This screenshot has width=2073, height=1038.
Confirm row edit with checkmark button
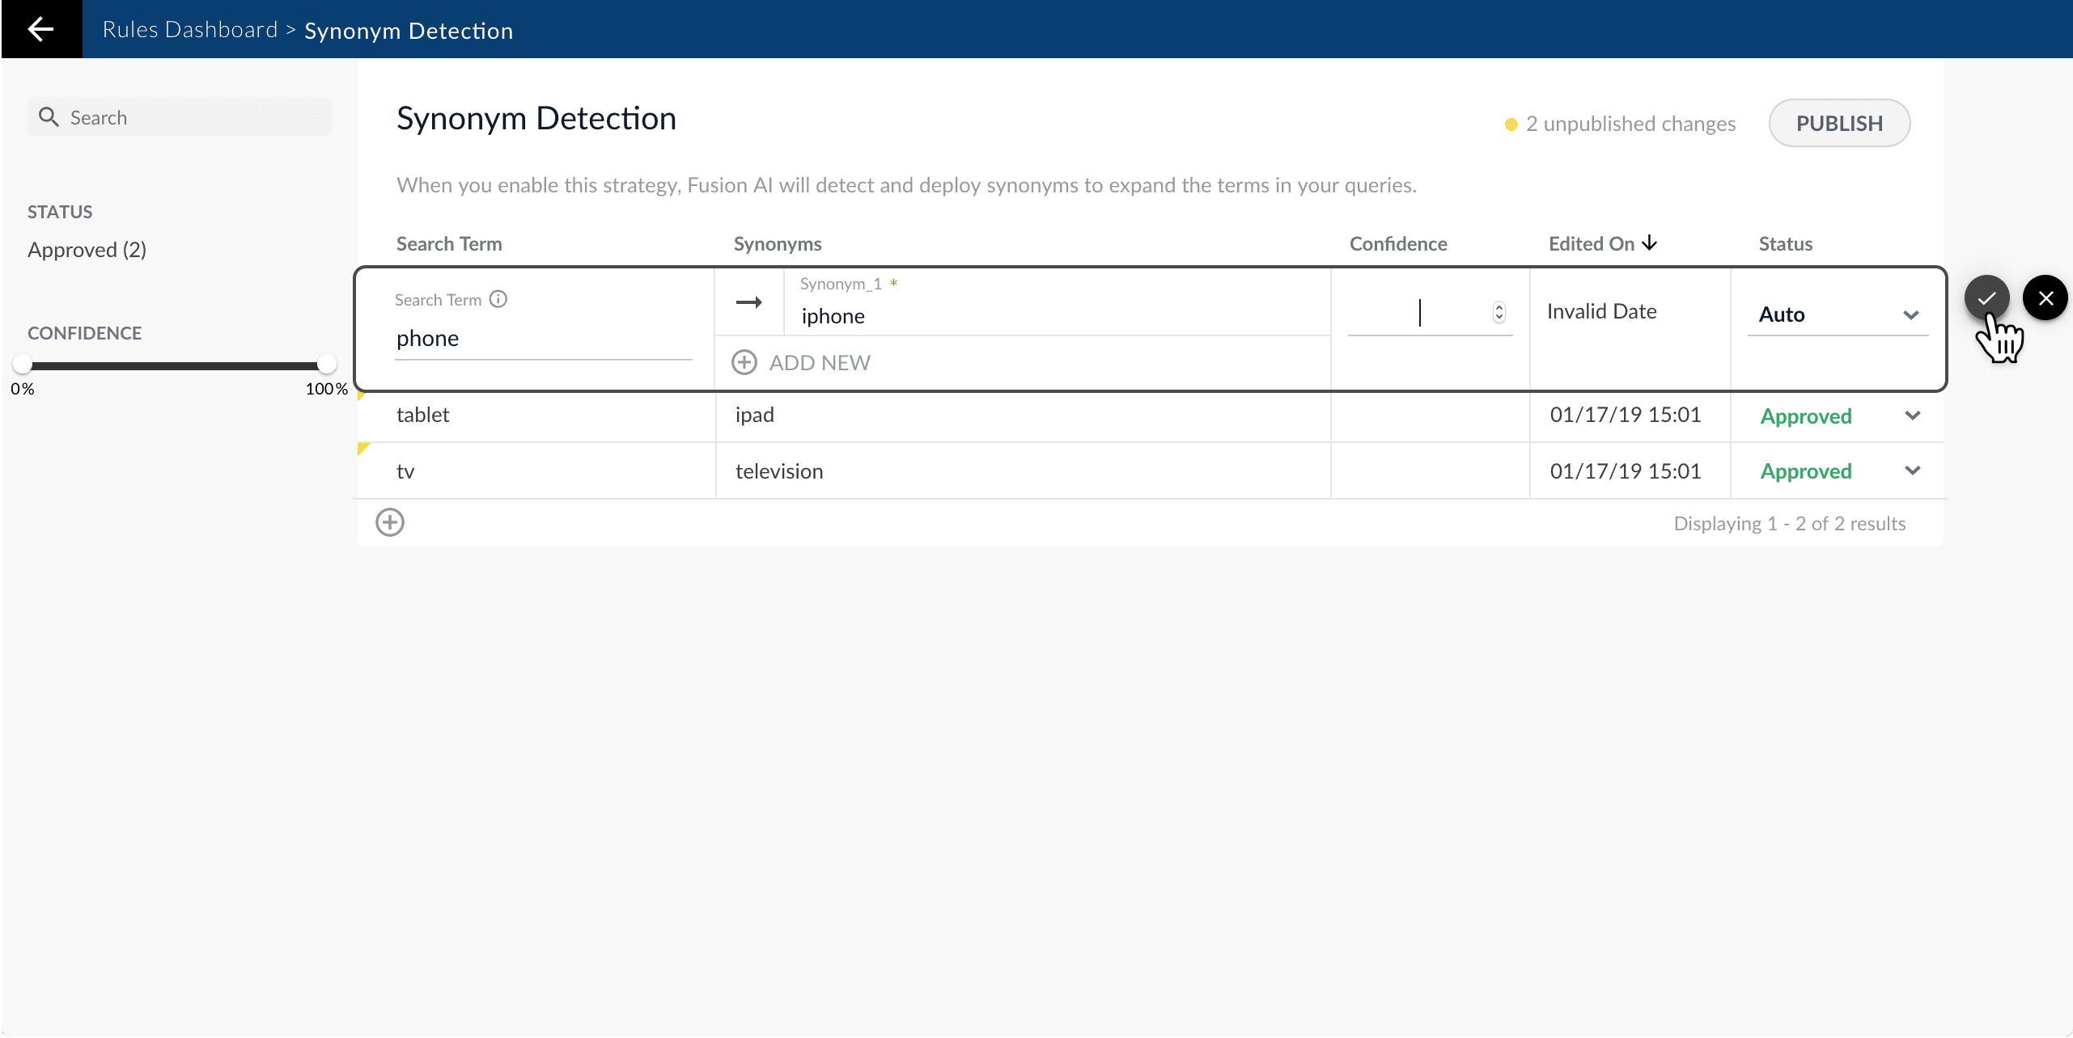pyautogui.click(x=1986, y=297)
